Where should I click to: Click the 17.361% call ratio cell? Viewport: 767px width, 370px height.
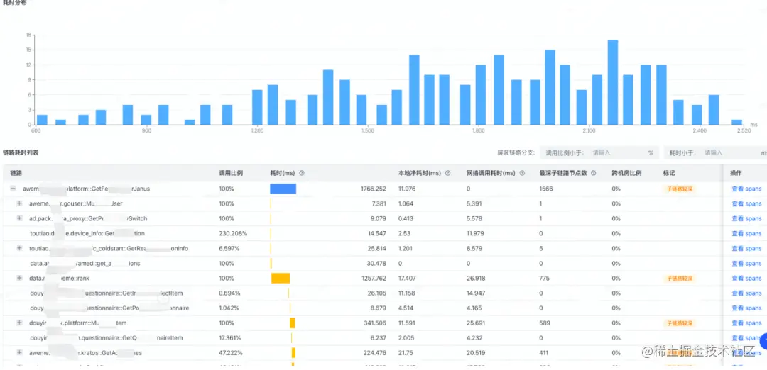pyautogui.click(x=231, y=338)
